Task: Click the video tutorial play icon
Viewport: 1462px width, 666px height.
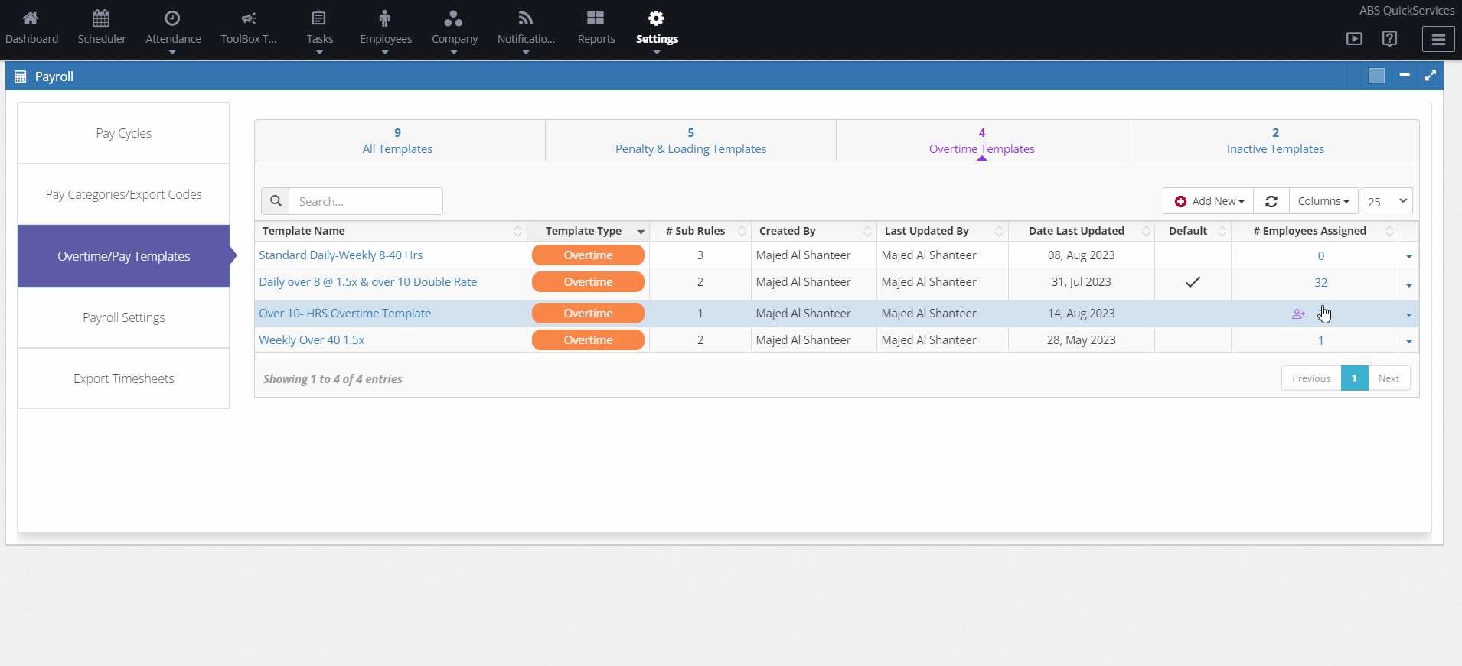Action: 1354,39
